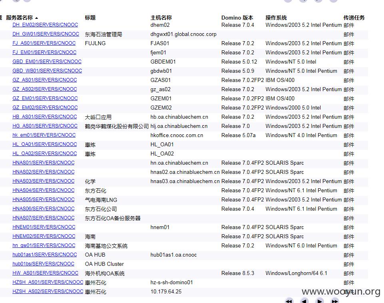
Task: Open the DH_GW01/SERVERS/CNOOC server link
Action: pos(46,34)
